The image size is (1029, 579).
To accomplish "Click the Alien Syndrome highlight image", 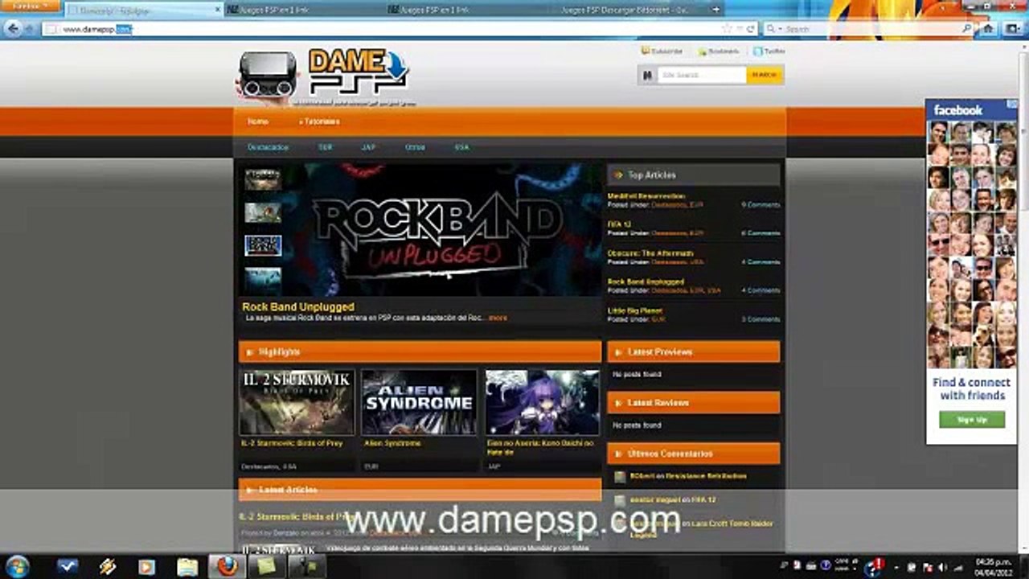I will click(419, 402).
